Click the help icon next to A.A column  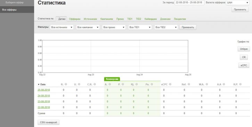tap(224, 84)
